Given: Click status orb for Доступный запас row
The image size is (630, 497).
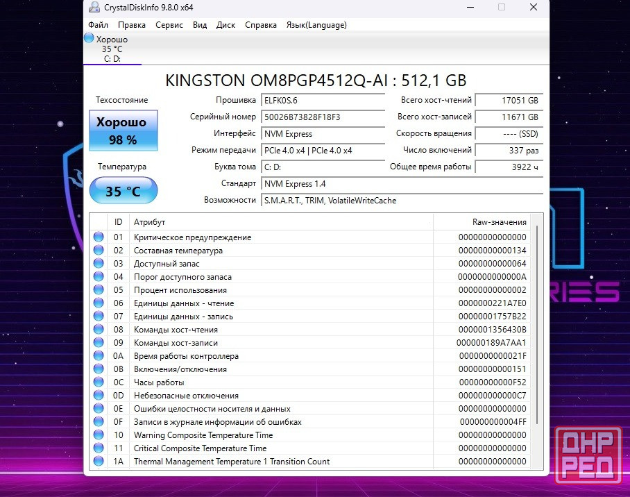Looking at the screenshot, I should pyautogui.click(x=99, y=264).
